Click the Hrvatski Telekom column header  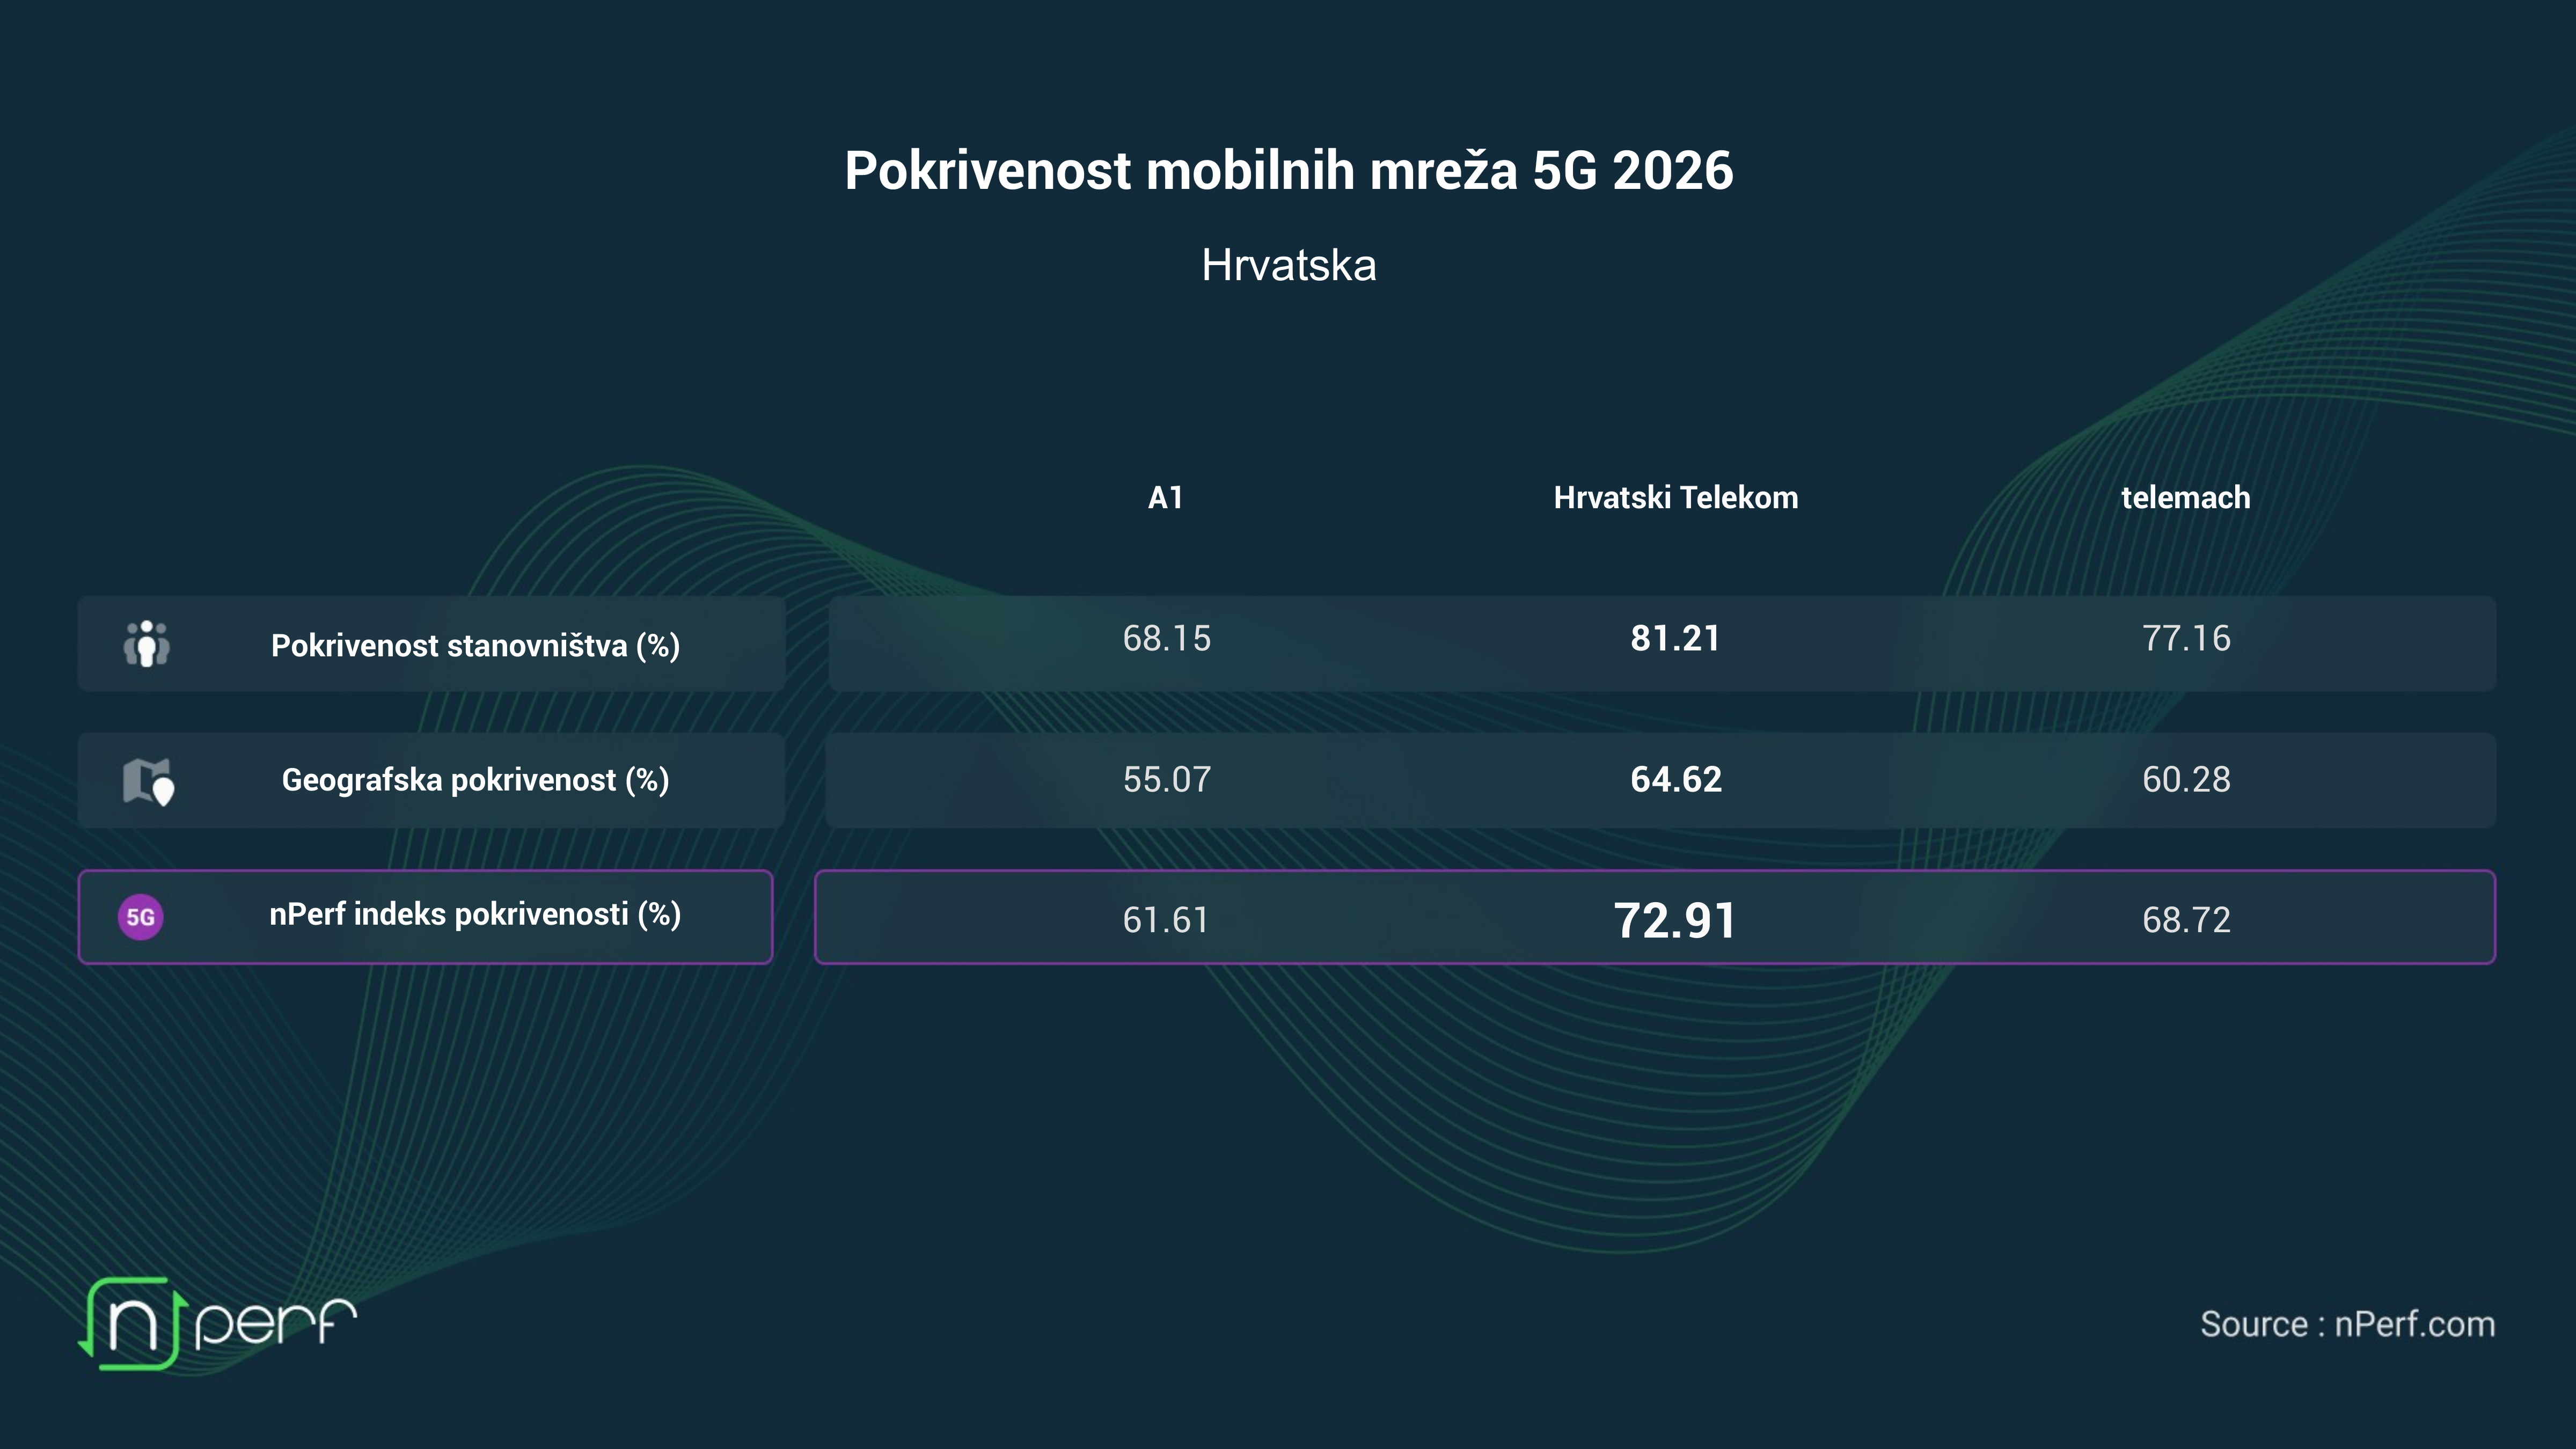(x=1675, y=497)
